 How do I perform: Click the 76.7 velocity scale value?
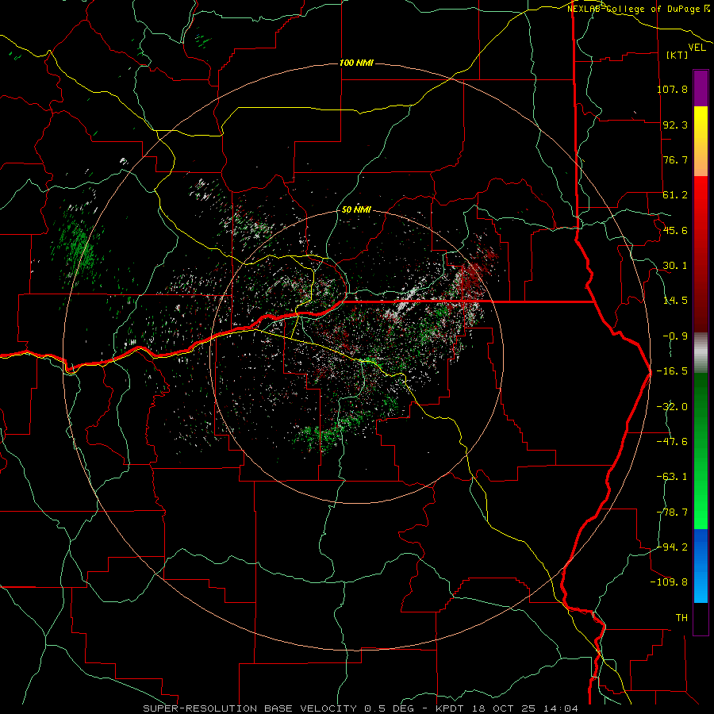[675, 159]
